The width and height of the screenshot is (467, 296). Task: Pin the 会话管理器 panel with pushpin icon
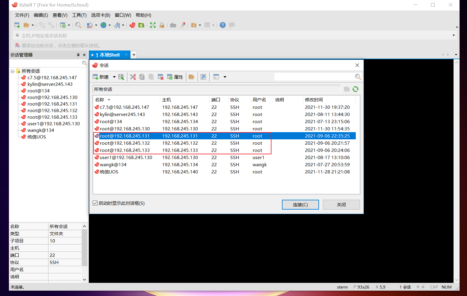pos(78,55)
